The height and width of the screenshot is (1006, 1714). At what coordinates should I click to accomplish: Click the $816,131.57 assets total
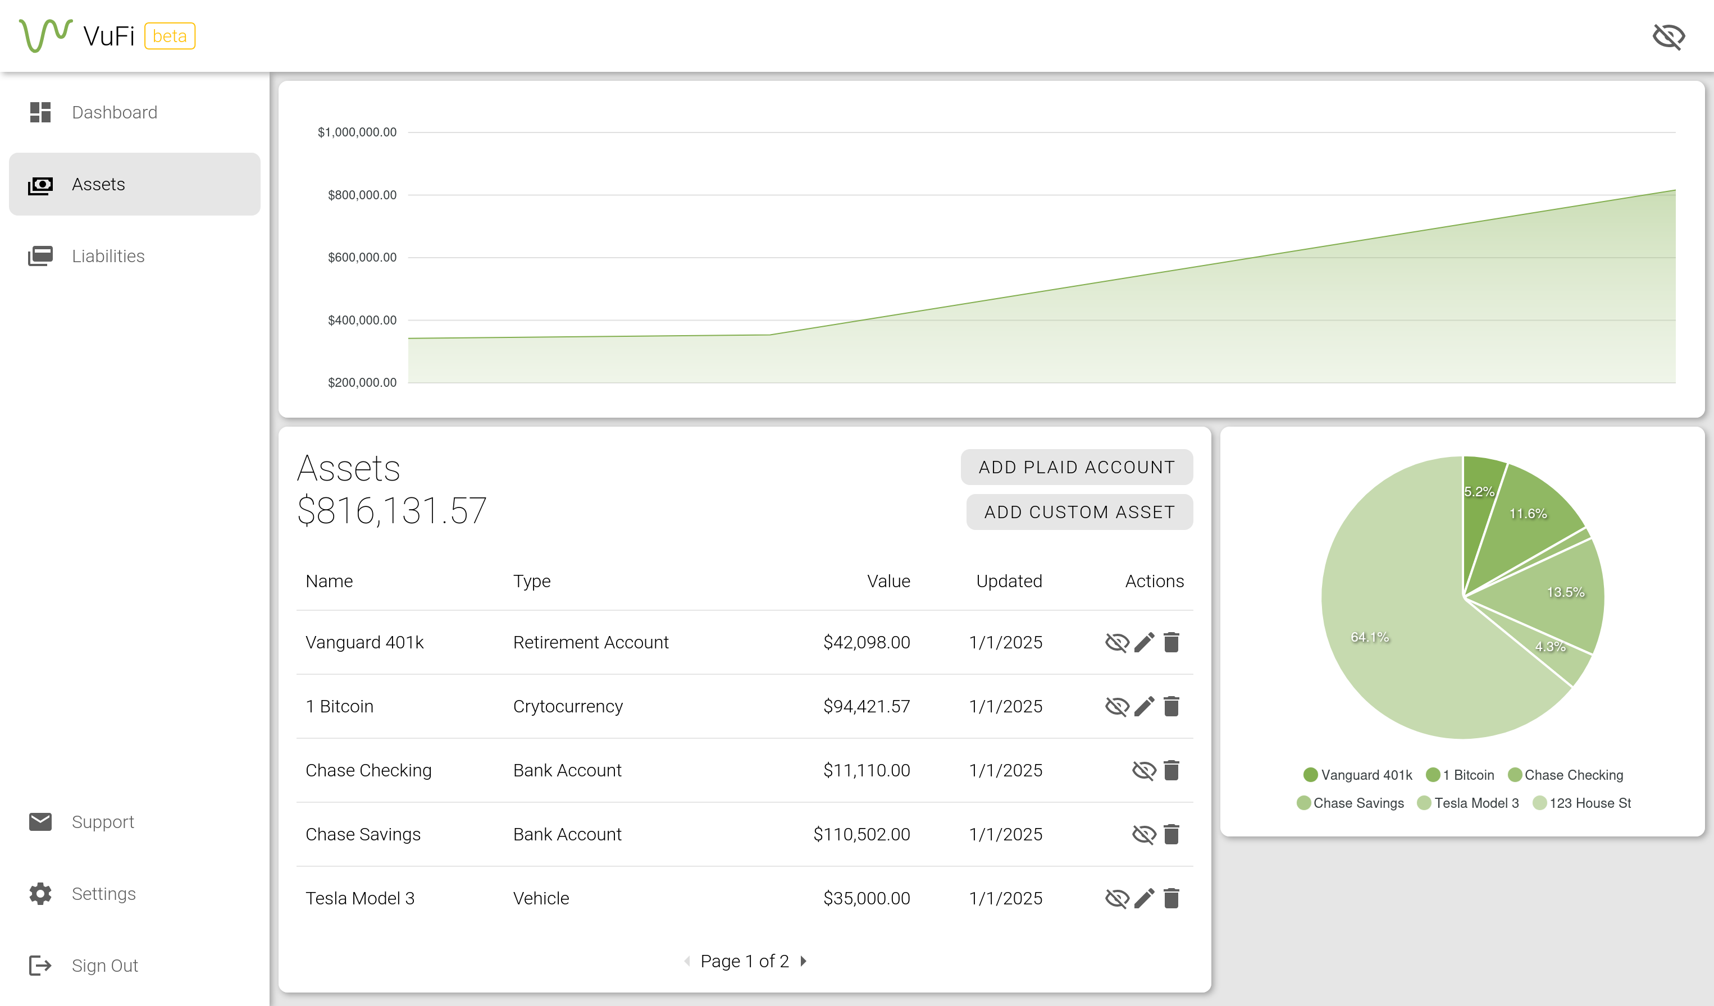392,510
